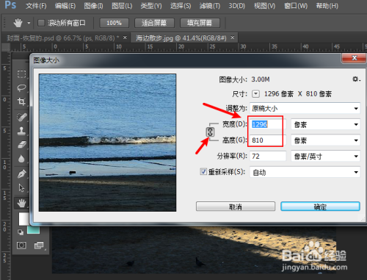Open the 图像(I) menu

coord(93,6)
